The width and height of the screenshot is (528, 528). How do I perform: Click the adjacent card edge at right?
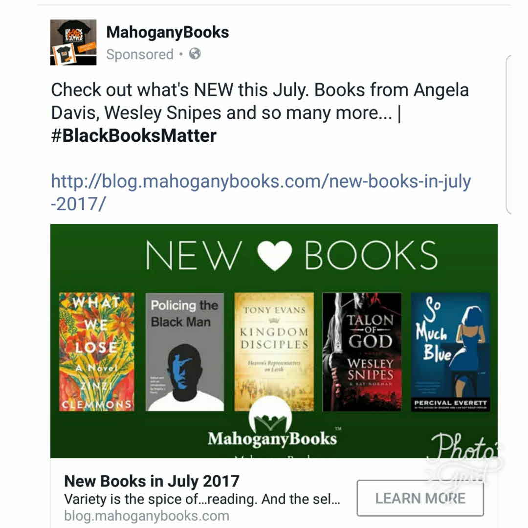509,134
